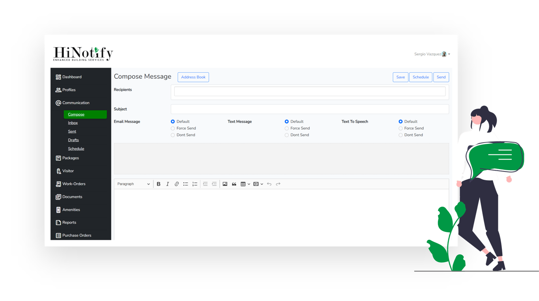This screenshot has height=301, width=539.
Task: Click the Purchase Orders table icon
Action: coord(58,235)
